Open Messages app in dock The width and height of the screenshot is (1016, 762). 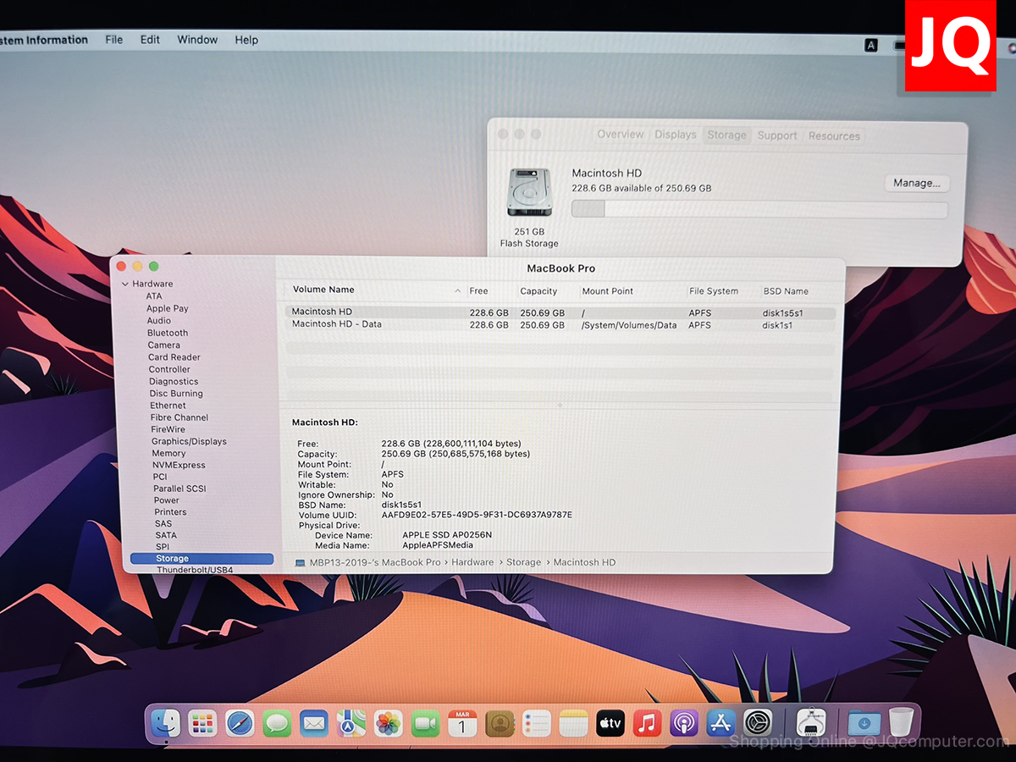(x=277, y=723)
